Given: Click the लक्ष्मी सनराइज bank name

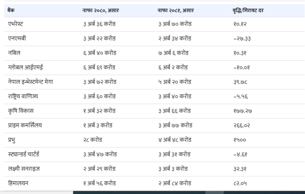Looking at the screenshot, I should tap(24, 169).
